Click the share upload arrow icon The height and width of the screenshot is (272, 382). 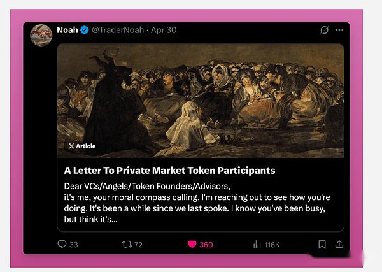(339, 244)
